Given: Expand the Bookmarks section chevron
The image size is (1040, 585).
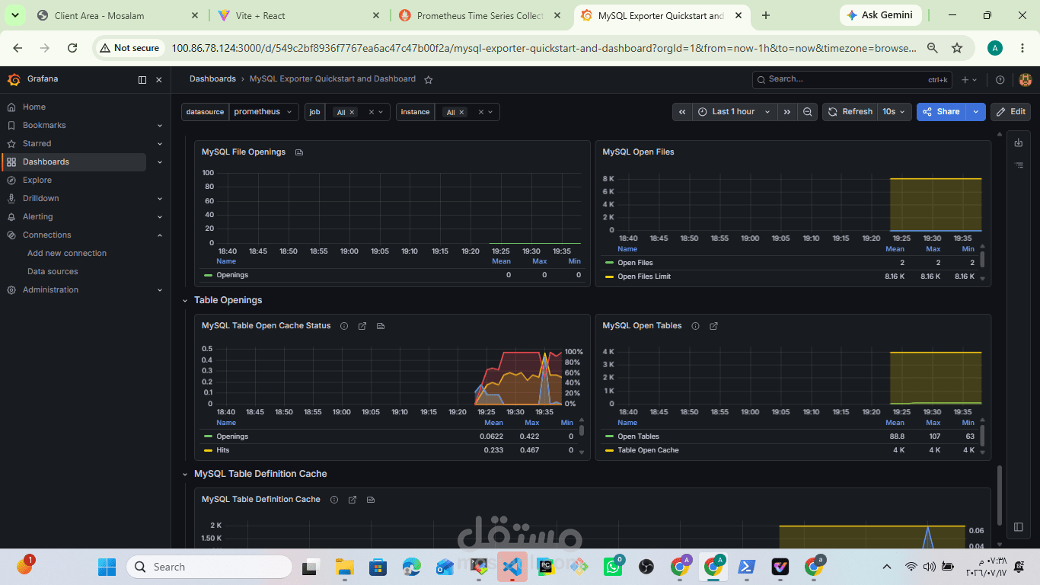Looking at the screenshot, I should pyautogui.click(x=160, y=126).
